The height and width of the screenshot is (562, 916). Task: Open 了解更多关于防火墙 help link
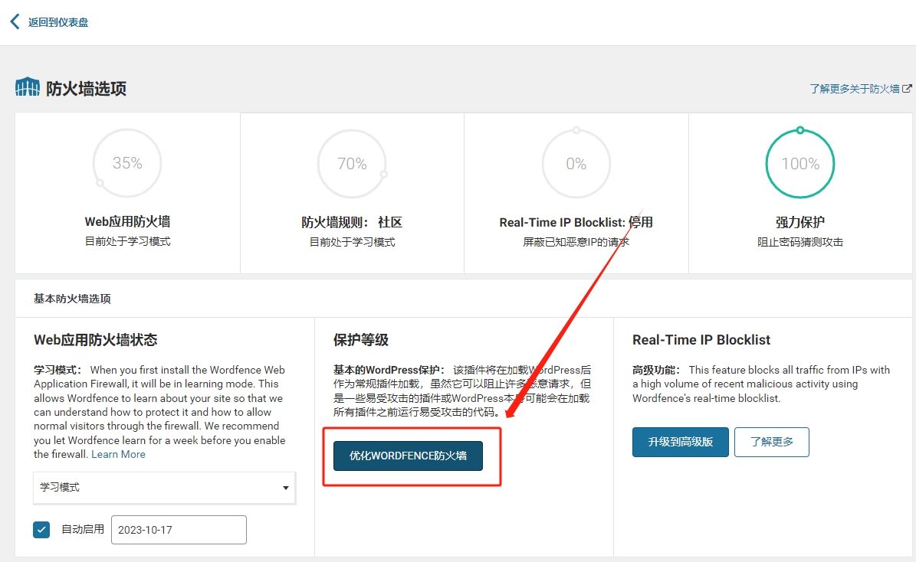854,89
